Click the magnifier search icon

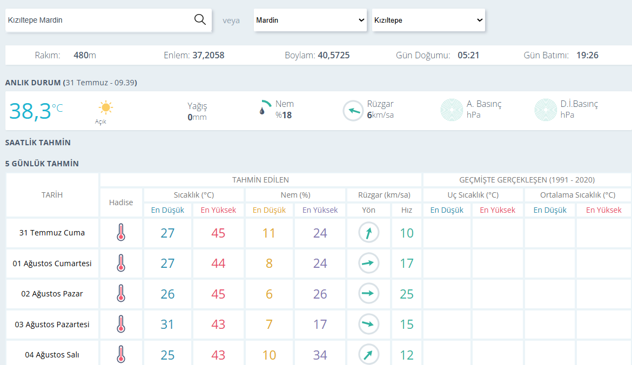click(200, 19)
